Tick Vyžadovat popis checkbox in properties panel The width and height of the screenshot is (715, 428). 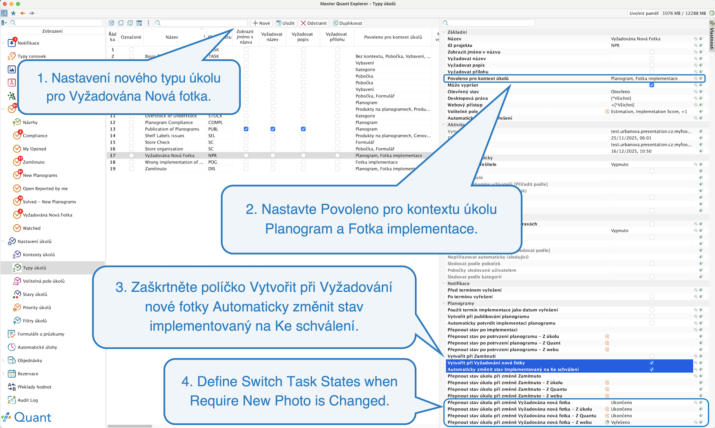coord(652,65)
